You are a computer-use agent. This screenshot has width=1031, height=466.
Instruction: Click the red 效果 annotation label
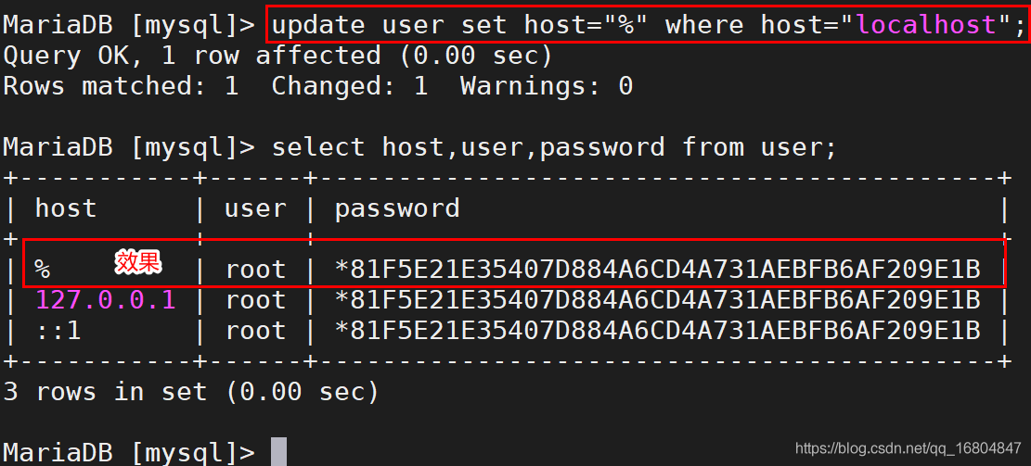click(x=138, y=262)
